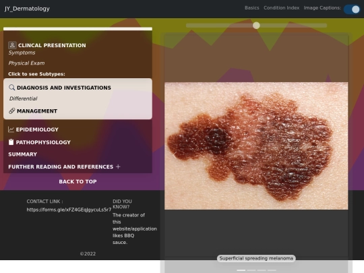This screenshot has height=273, width=364.
Task: Jump to Epidemiology section
Action: (x=37, y=129)
